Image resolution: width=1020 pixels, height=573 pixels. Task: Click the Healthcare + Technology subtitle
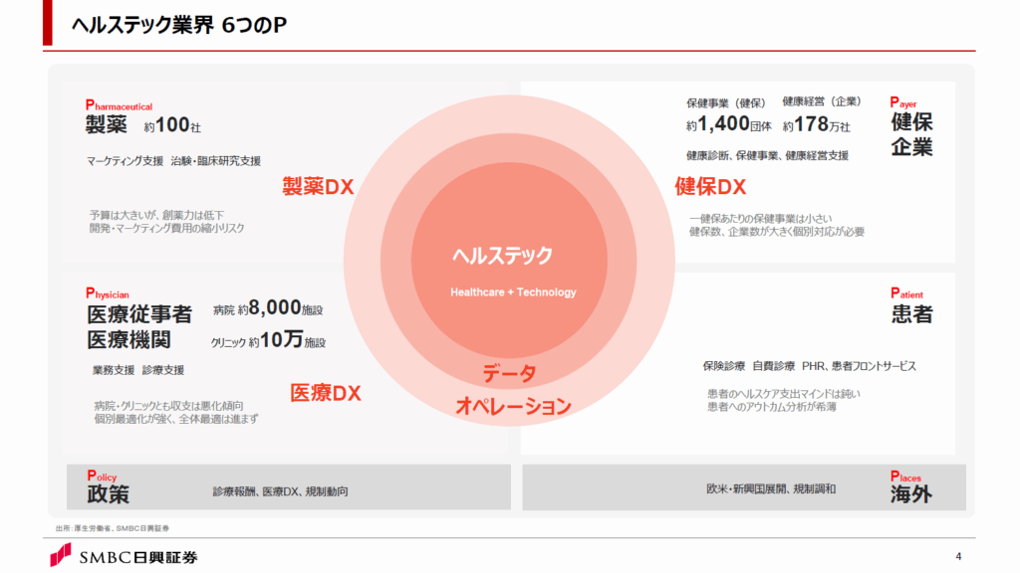[x=513, y=292]
